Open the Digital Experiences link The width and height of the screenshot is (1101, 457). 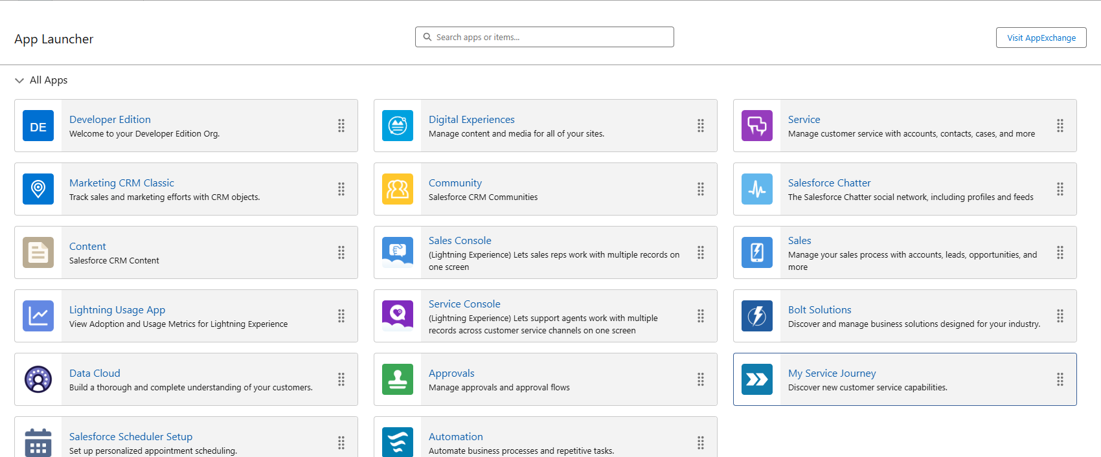point(471,119)
